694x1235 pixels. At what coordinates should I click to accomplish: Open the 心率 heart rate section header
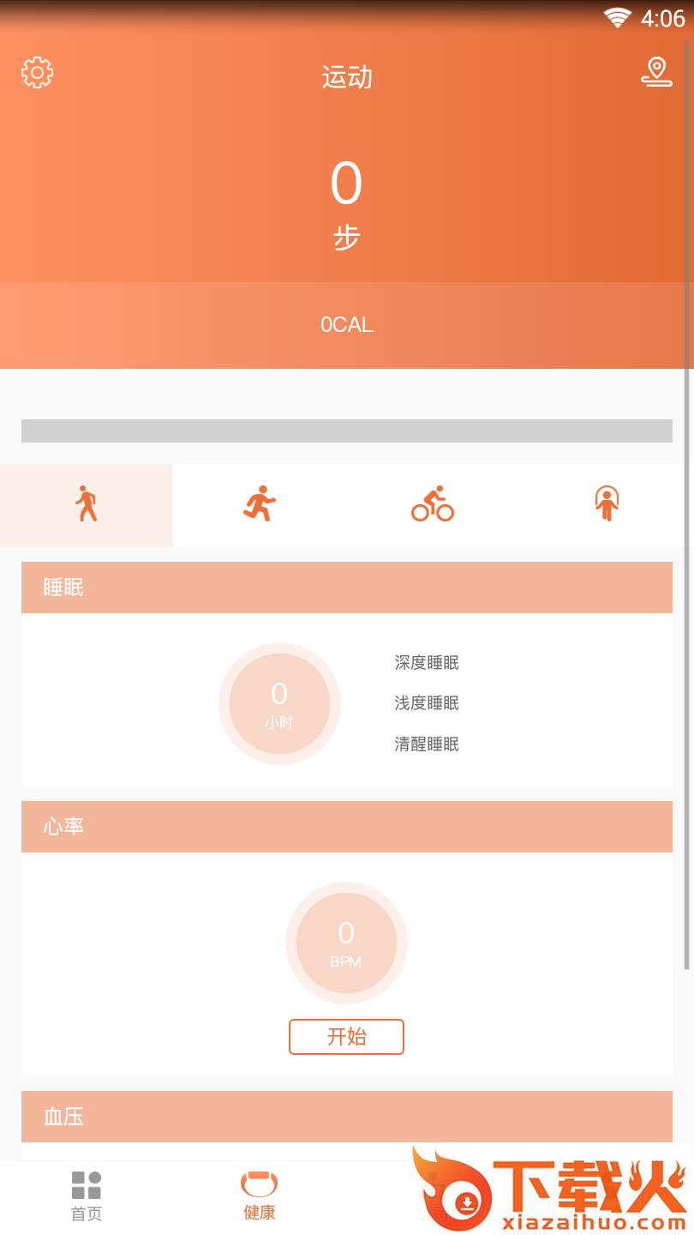point(347,827)
